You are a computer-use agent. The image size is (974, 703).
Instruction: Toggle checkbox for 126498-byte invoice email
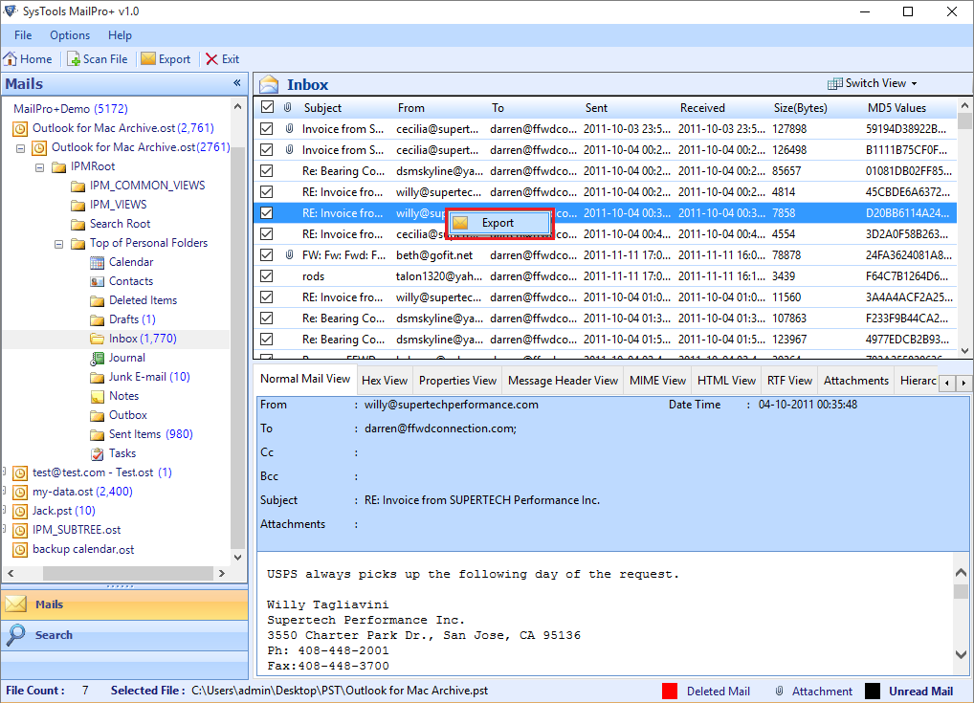click(267, 149)
